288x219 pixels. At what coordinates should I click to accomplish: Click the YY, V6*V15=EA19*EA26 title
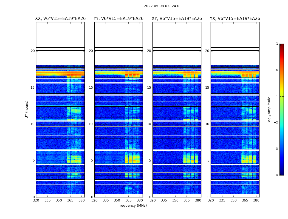click(x=118, y=19)
